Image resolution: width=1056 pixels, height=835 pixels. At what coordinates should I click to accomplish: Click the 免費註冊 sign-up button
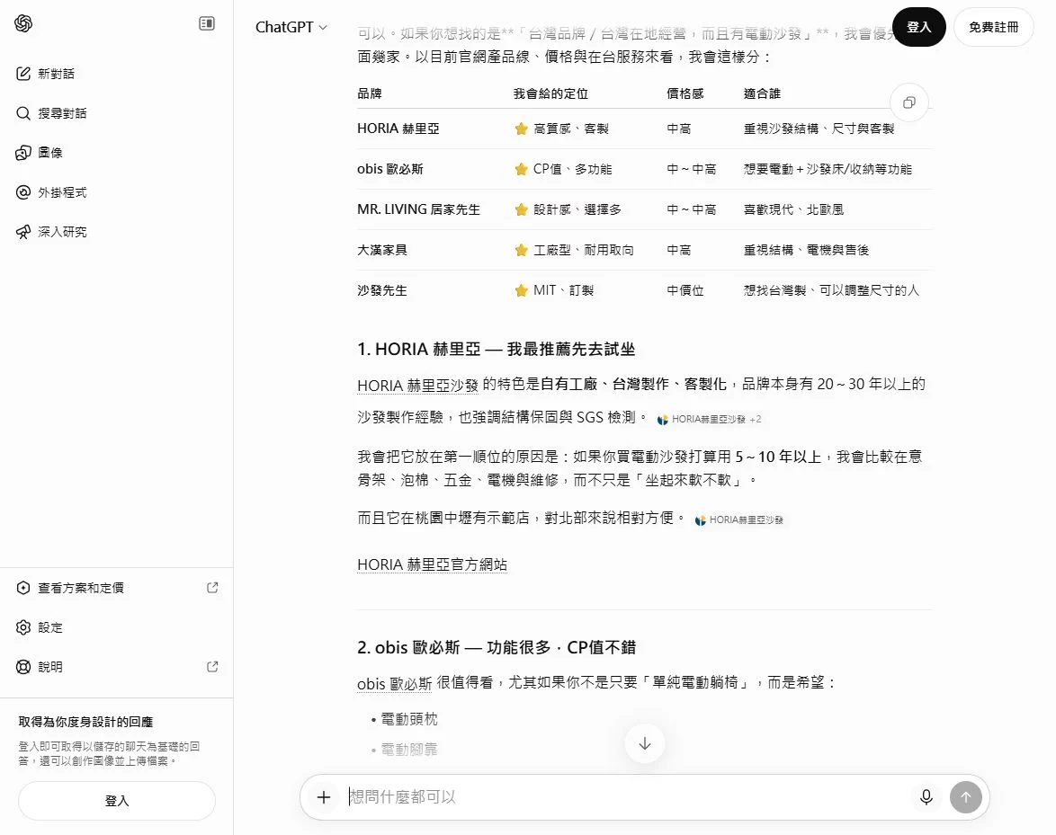click(x=993, y=27)
